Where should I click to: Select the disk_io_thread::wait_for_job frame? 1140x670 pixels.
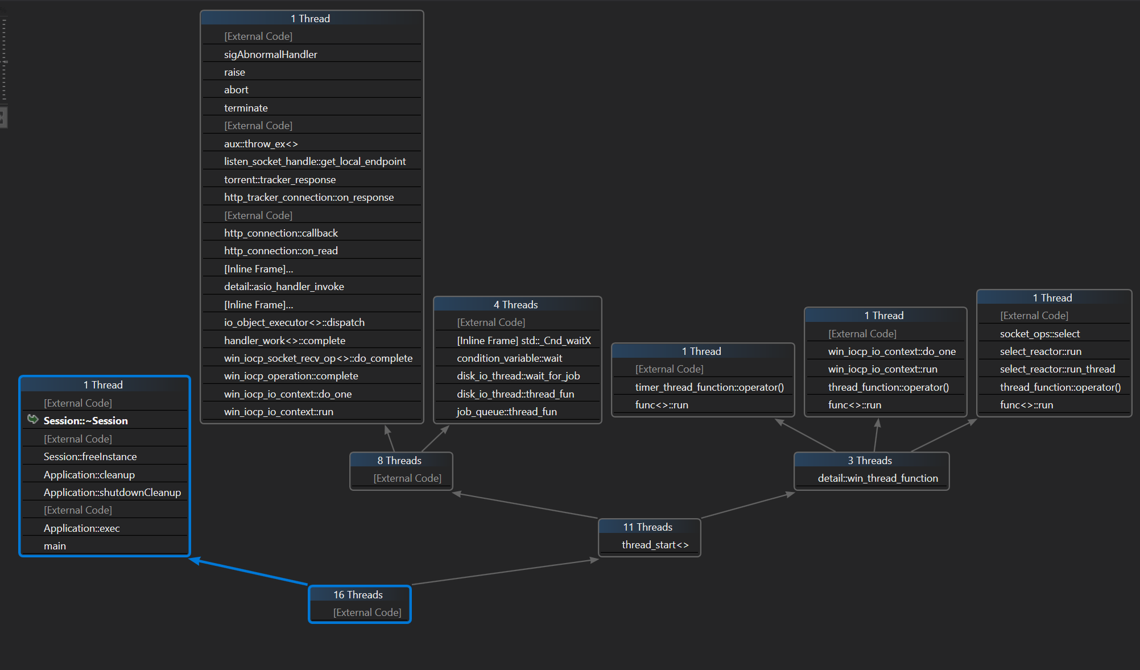[x=518, y=376]
